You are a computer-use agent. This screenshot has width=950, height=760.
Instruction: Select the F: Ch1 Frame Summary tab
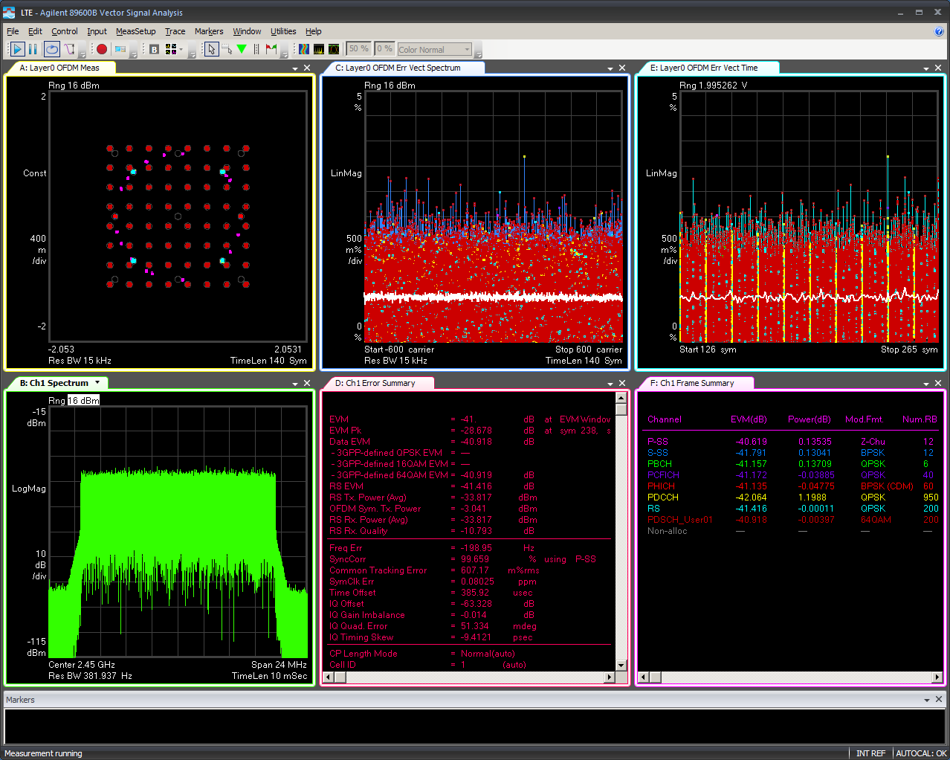[x=692, y=383]
